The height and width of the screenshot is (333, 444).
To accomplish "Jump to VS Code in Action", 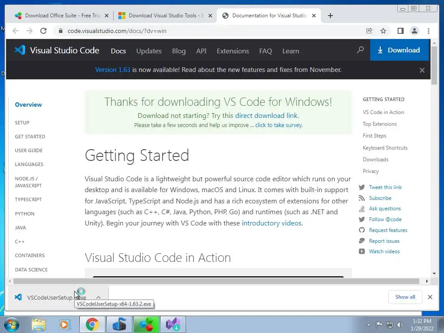I will point(383,112).
